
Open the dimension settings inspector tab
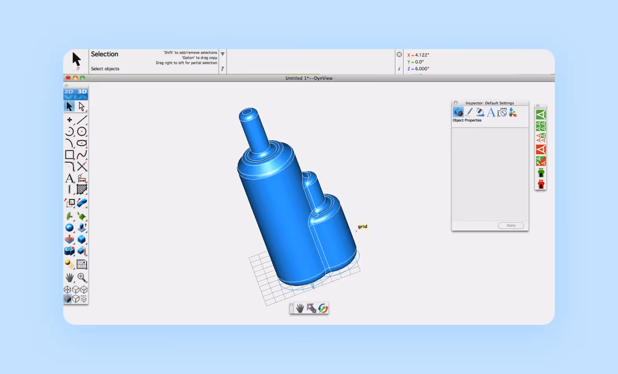point(502,112)
